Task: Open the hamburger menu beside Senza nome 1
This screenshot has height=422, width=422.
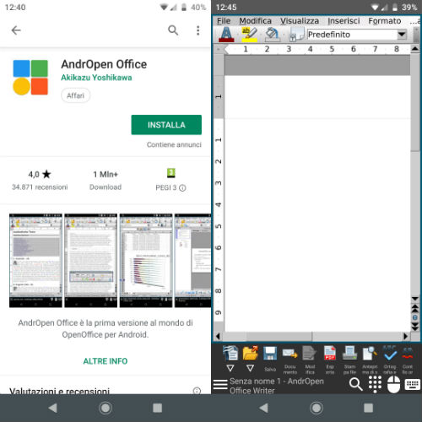Action: tap(220, 384)
